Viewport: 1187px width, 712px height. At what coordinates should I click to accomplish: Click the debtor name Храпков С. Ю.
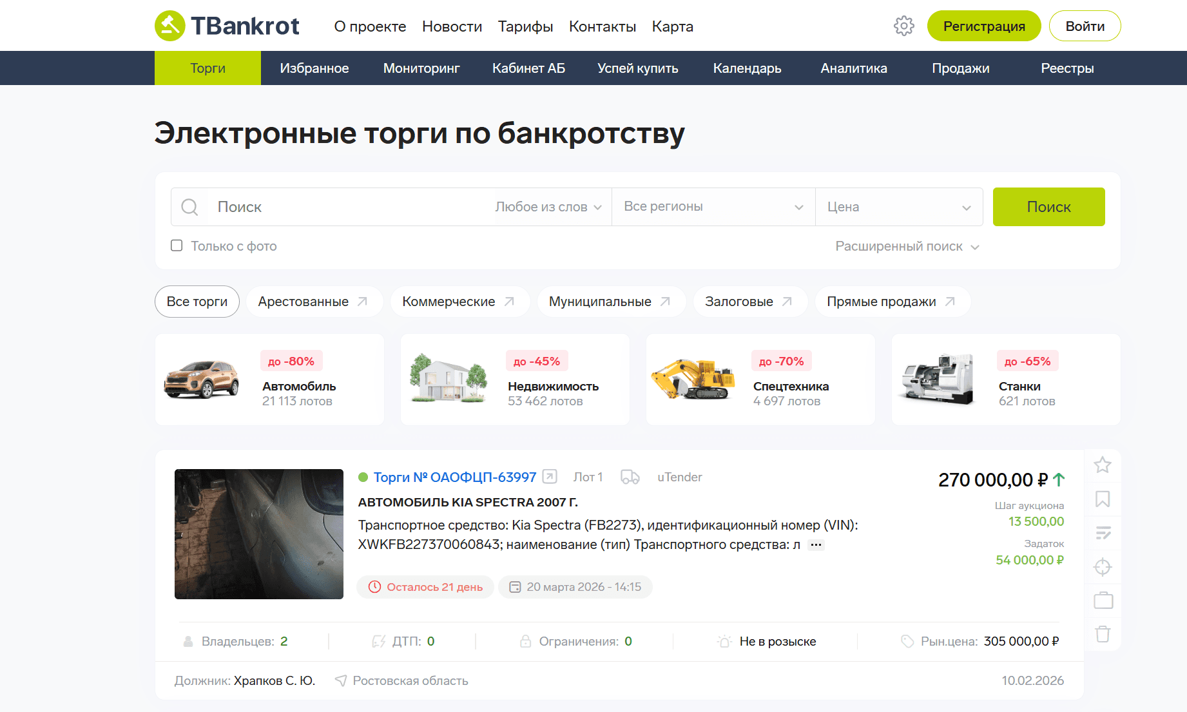tap(275, 680)
